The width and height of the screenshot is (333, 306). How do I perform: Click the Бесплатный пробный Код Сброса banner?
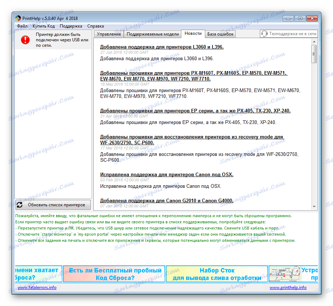[114, 274]
